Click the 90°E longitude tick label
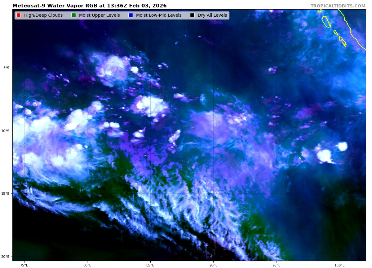This screenshot has width=372, height=268. pyautogui.click(x=213, y=265)
